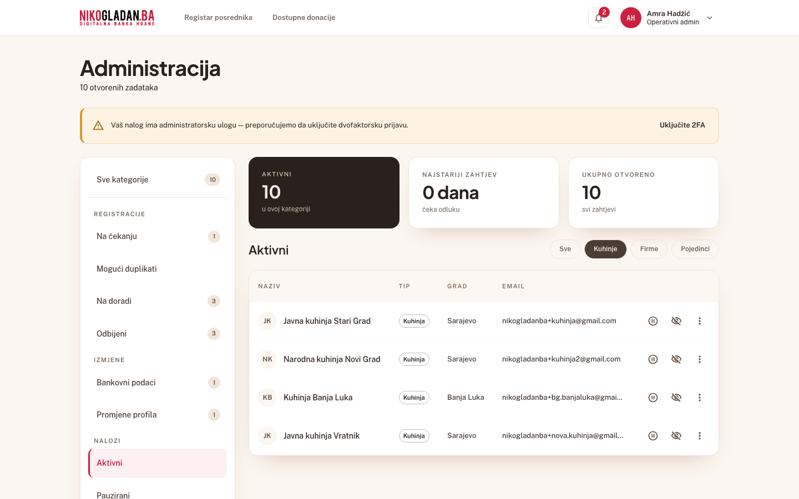Click the AH user avatar
This screenshot has width=799, height=499.
631,18
